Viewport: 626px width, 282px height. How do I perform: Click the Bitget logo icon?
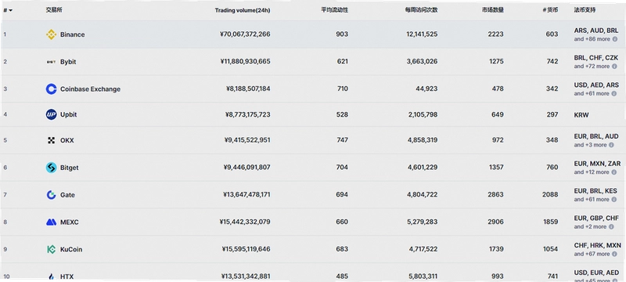pos(51,168)
